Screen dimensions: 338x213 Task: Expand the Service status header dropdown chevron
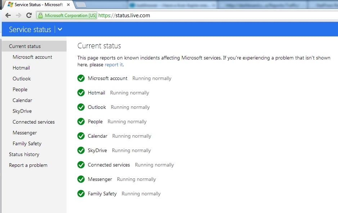(60, 30)
